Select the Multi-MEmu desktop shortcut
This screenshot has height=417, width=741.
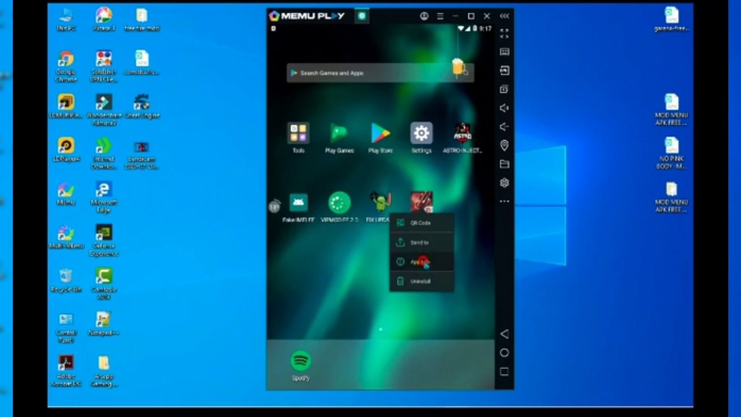coord(66,237)
